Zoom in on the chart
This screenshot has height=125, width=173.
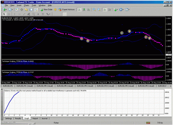coord(94,10)
